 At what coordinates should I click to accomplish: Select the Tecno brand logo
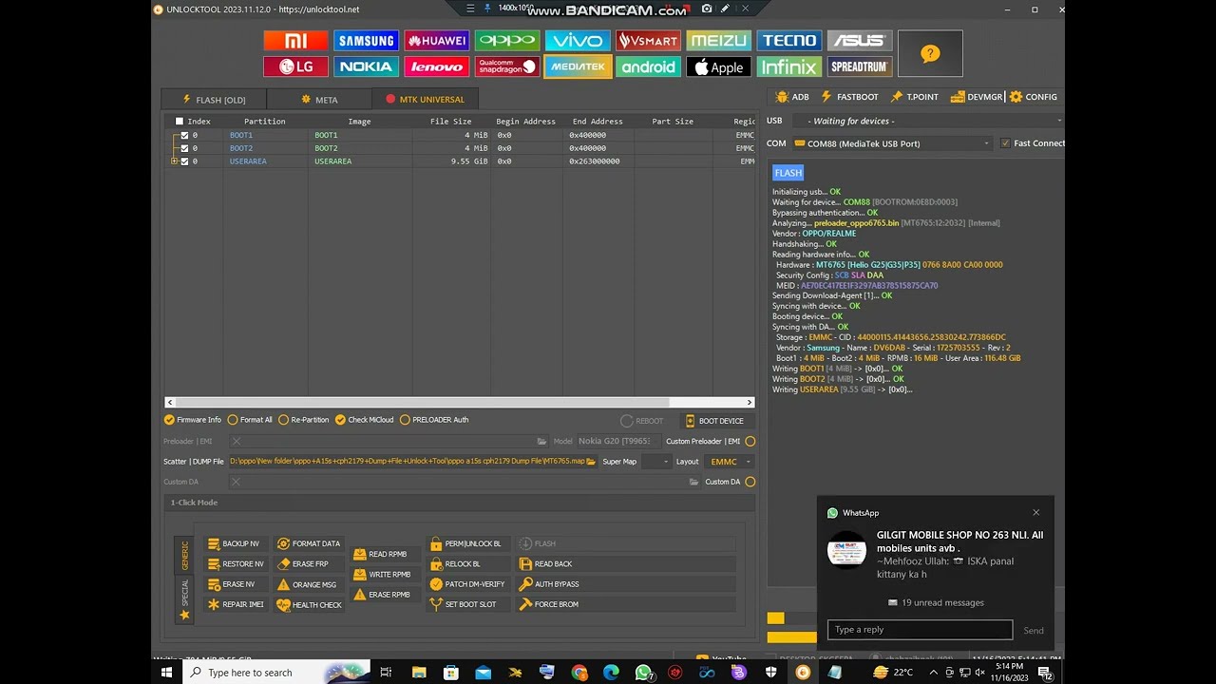coord(788,41)
